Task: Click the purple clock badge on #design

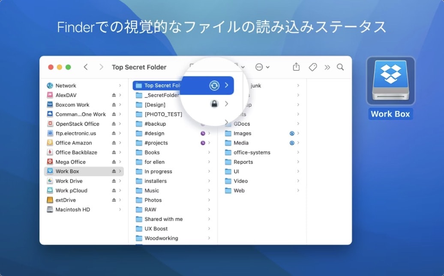Action: click(x=203, y=133)
